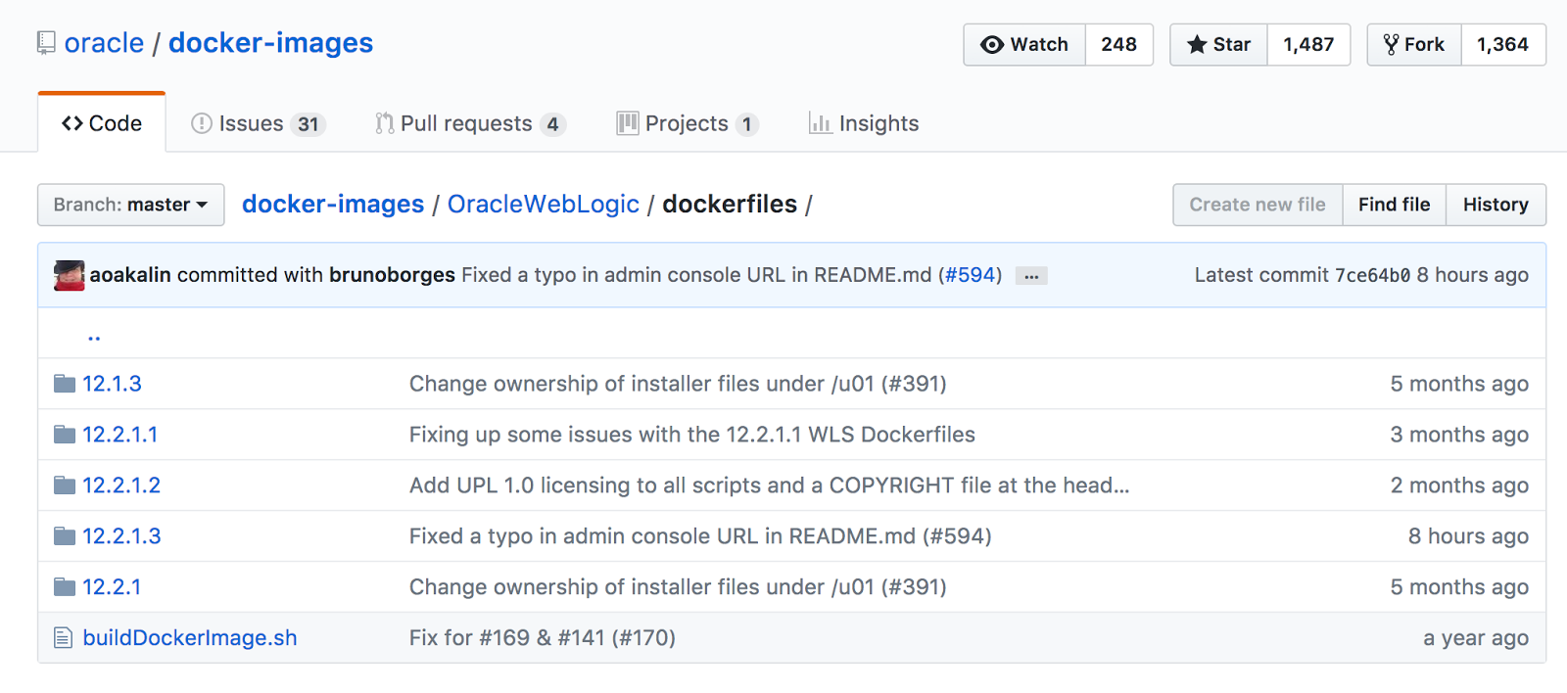Click the 12.2.1 folder icon
The height and width of the screenshot is (693, 1567).
[x=65, y=587]
